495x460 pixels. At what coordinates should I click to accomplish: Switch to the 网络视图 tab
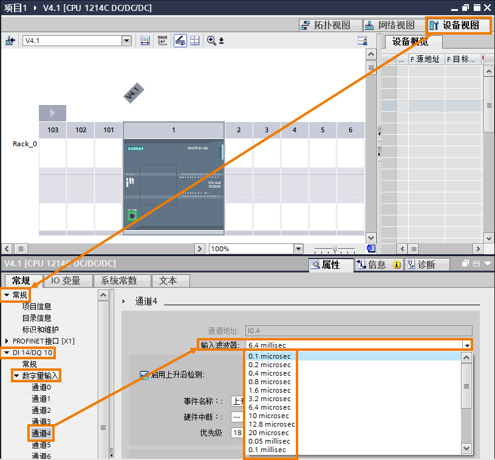point(390,25)
